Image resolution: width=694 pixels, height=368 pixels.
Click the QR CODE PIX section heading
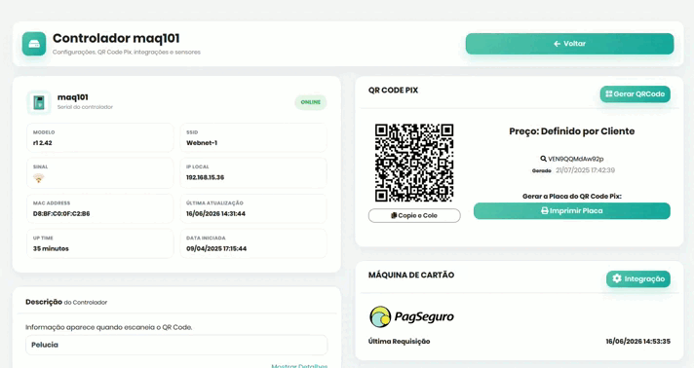click(x=393, y=91)
